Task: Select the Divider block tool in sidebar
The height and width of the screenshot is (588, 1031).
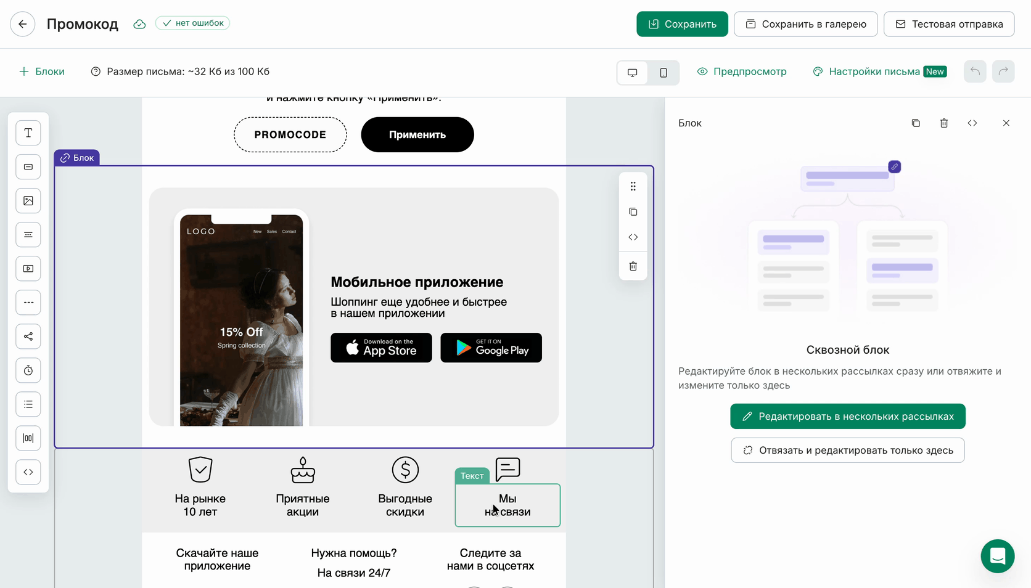Action: click(x=28, y=303)
